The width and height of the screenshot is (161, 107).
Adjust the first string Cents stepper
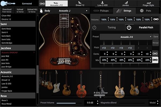coord(107,53)
